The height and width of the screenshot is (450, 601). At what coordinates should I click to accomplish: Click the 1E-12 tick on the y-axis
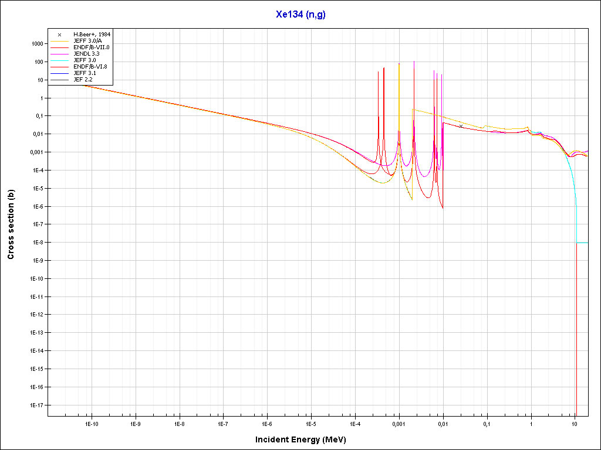pyautogui.click(x=36, y=315)
